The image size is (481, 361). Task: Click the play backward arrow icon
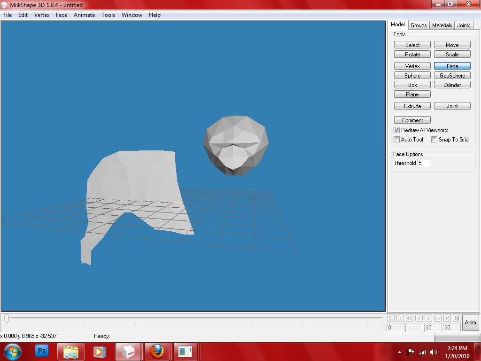[419, 318]
